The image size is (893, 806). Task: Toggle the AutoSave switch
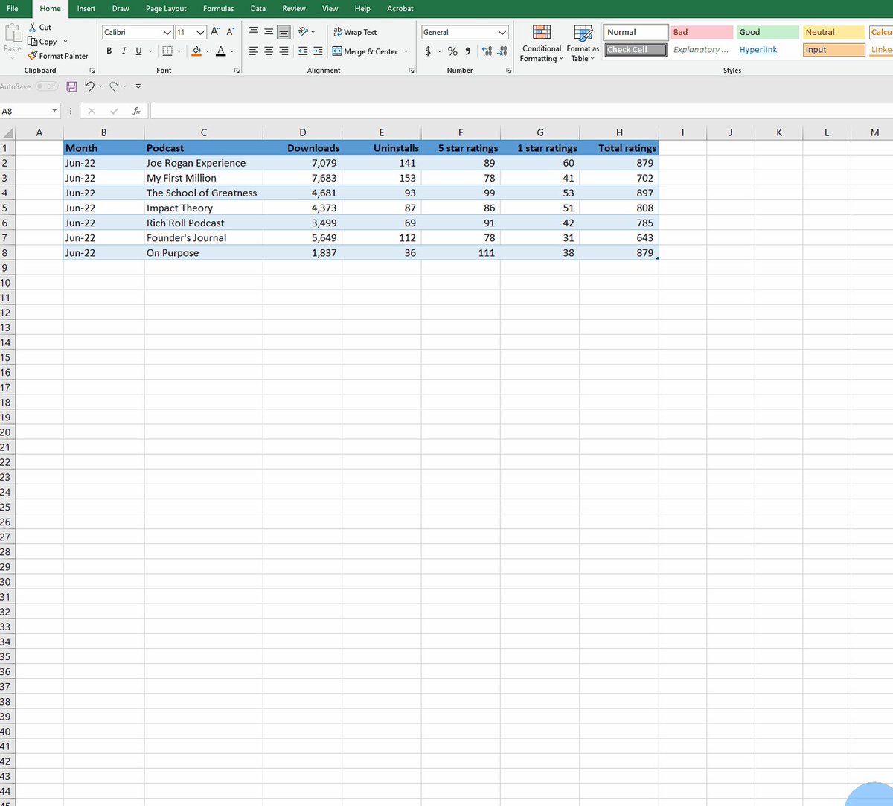[x=47, y=86]
